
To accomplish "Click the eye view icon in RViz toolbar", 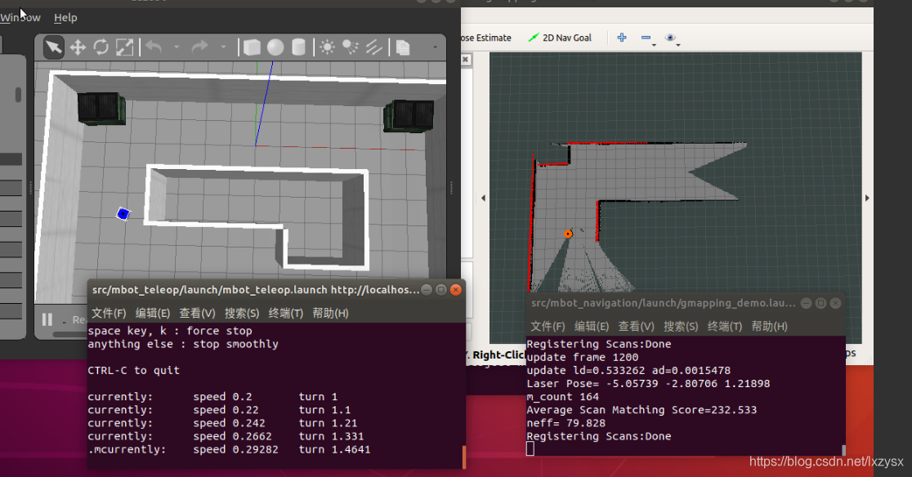I will point(670,38).
